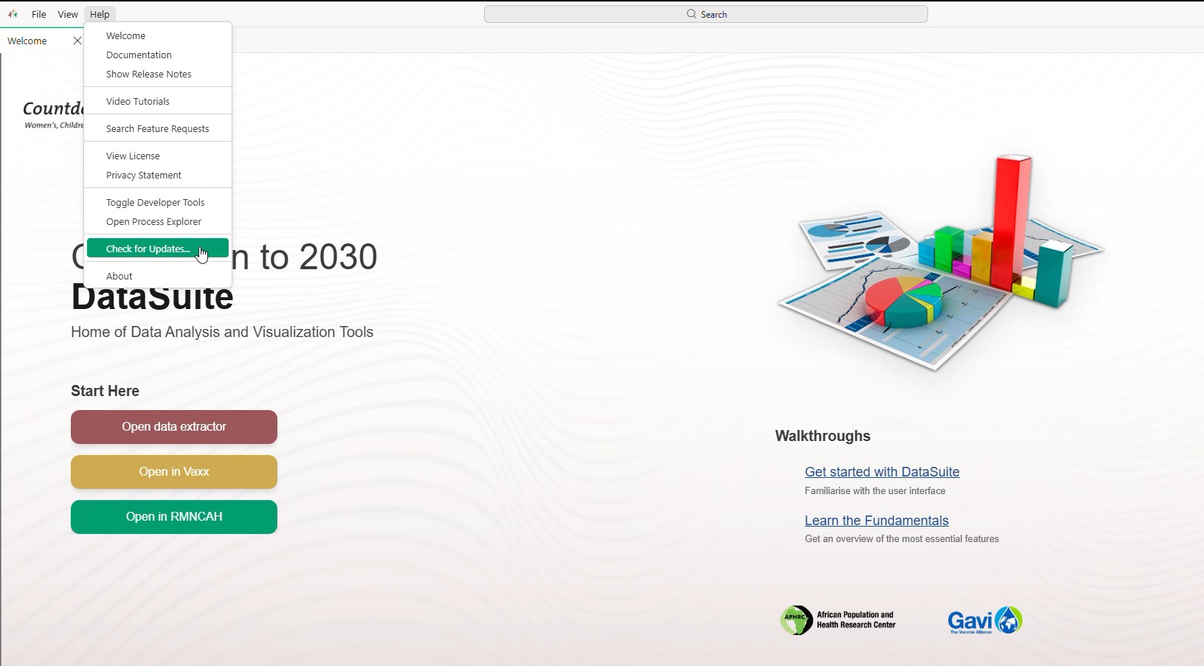The height and width of the screenshot is (666, 1204).
Task: Open Video Tutorials menu entry
Action: click(x=158, y=101)
